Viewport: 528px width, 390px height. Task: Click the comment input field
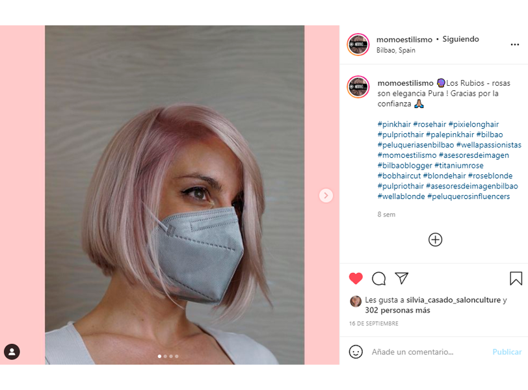coord(428,352)
